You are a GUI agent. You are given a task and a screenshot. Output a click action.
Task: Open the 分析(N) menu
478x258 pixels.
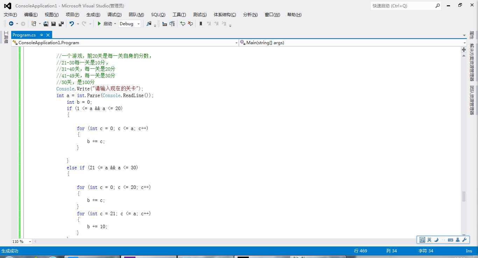[x=250, y=15]
